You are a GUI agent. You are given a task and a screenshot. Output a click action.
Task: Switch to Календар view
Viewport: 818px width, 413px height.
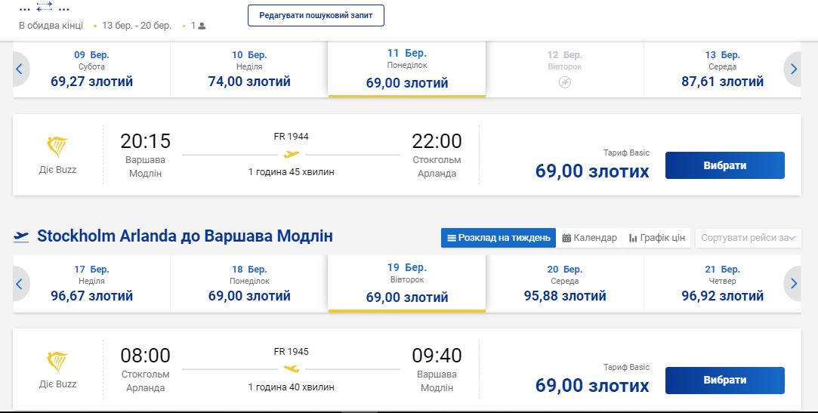coord(589,238)
